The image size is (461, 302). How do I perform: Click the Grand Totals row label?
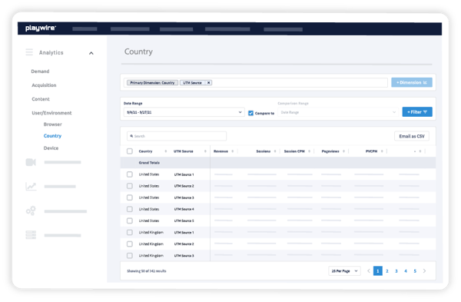[149, 163]
